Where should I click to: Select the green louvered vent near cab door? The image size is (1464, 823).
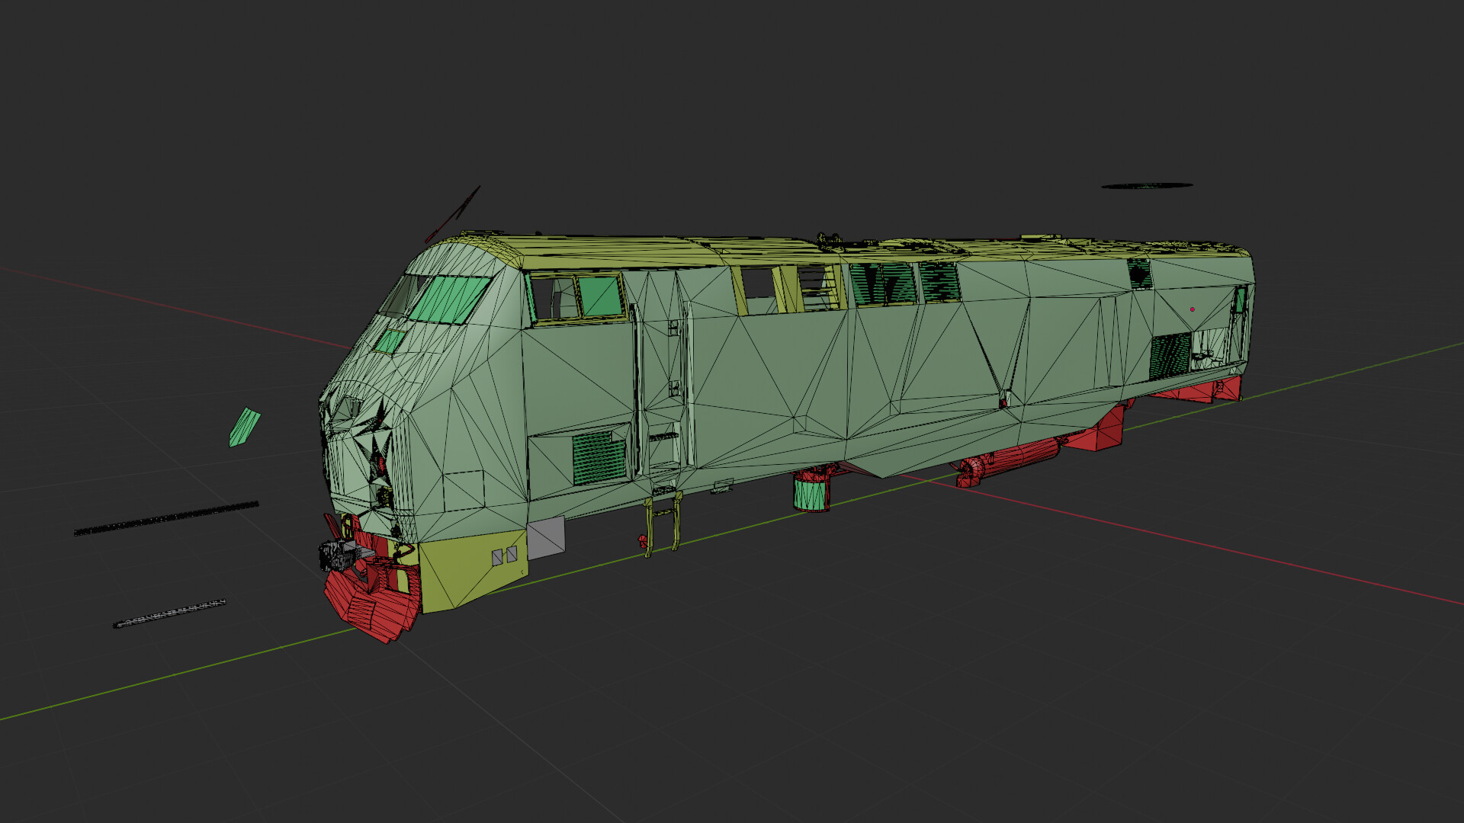[599, 458]
